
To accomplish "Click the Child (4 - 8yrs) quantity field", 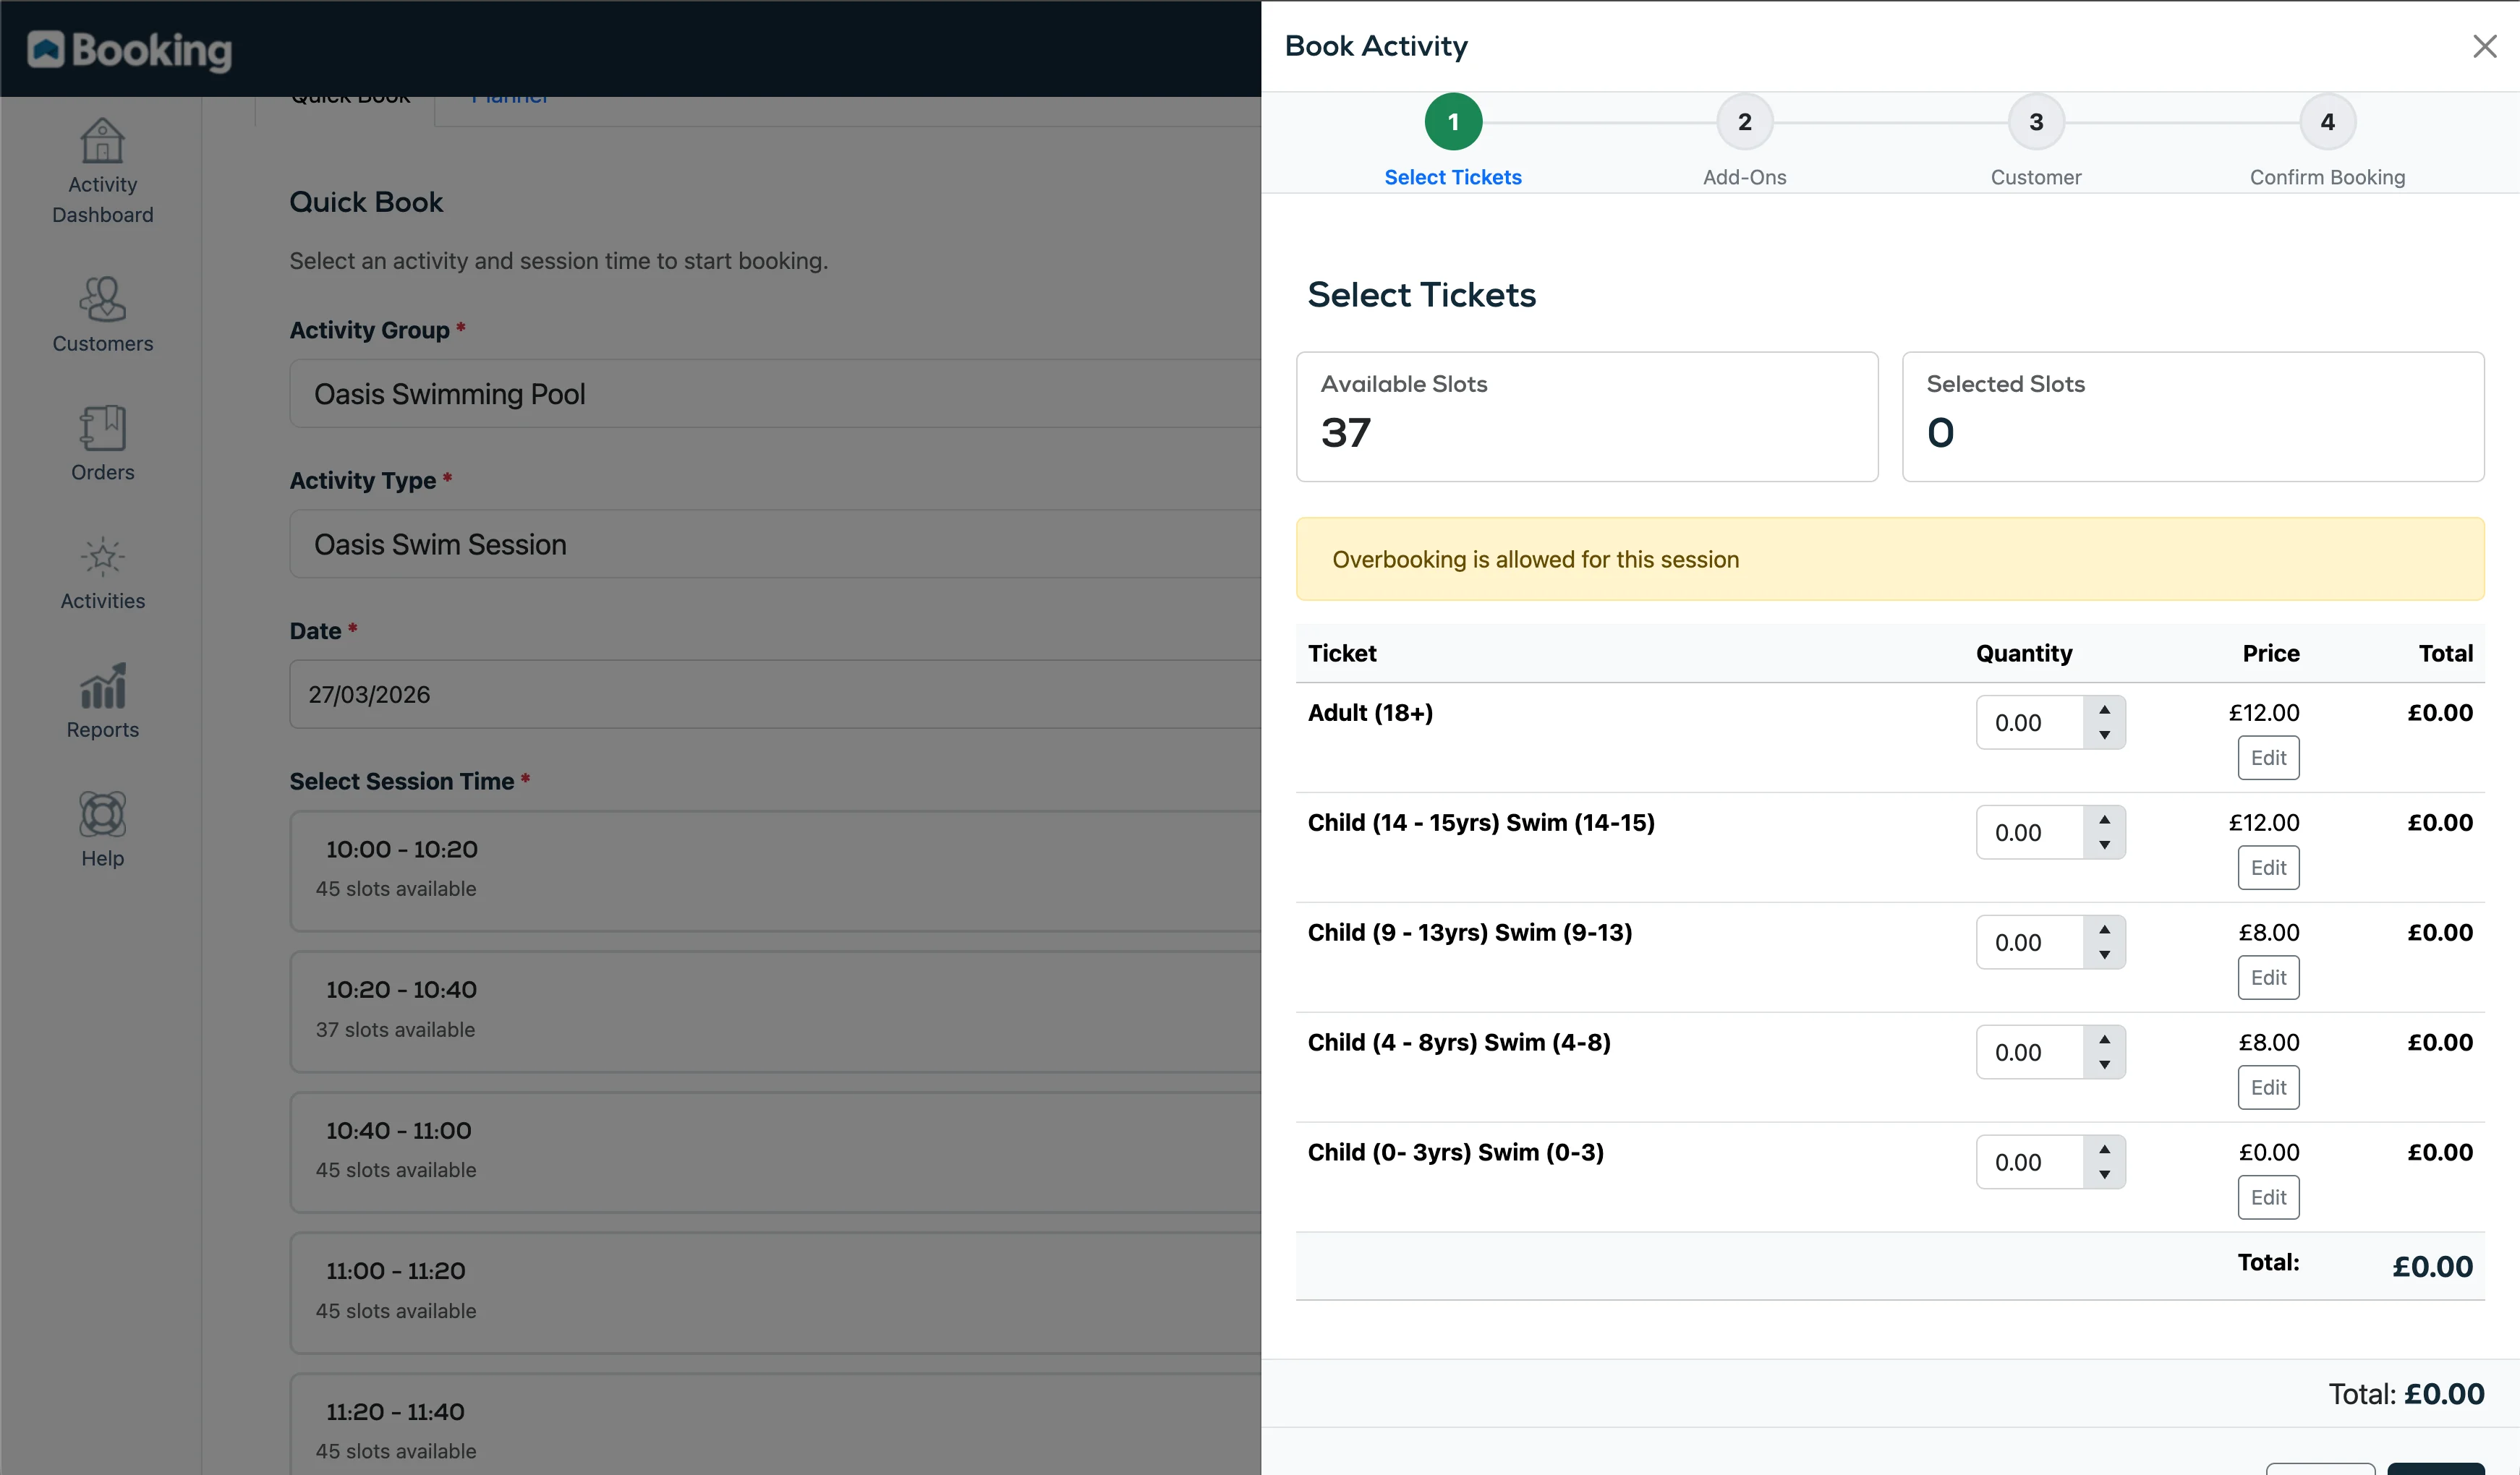I will tap(2030, 1052).
